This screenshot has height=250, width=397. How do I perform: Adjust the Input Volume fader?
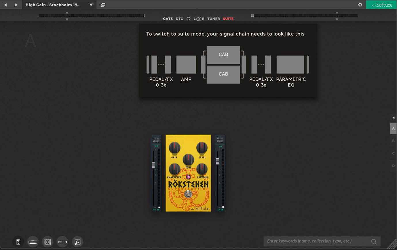[x=153, y=165]
